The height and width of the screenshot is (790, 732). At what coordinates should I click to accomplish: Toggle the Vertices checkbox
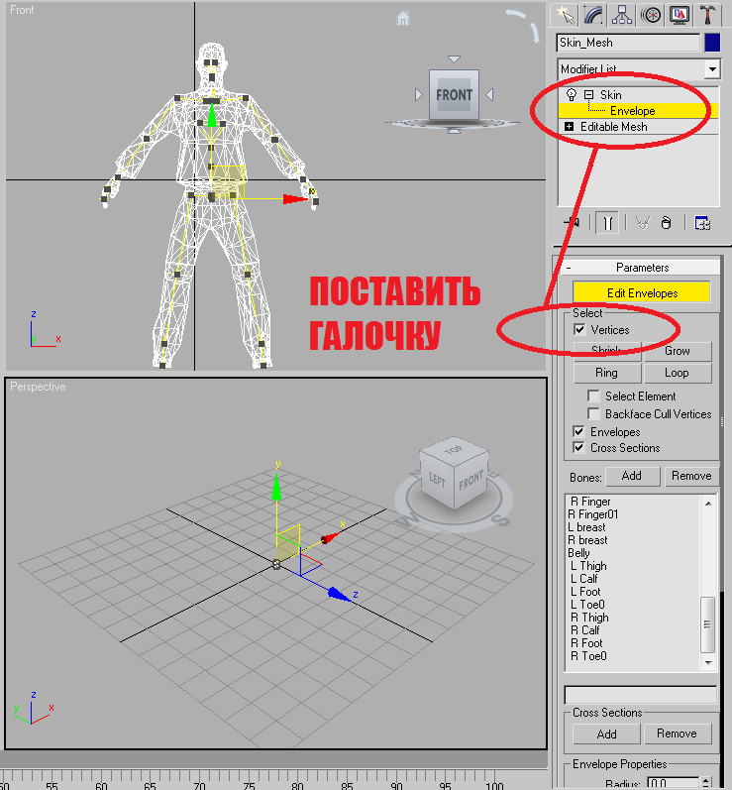(x=579, y=329)
